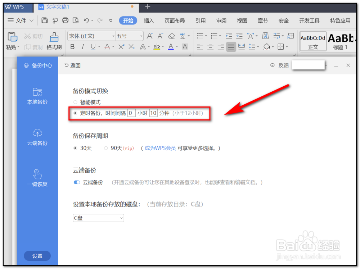Viewport: 360px width, 269px height.
Task: Switch to the 插入 ribbon tab
Action: 149,20
